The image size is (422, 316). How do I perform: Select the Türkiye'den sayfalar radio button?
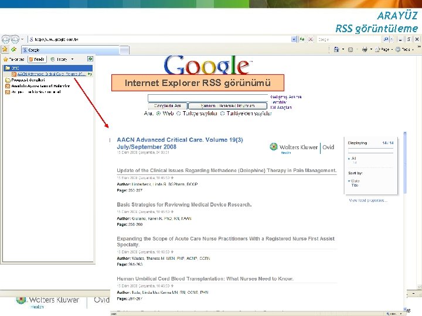(222, 114)
